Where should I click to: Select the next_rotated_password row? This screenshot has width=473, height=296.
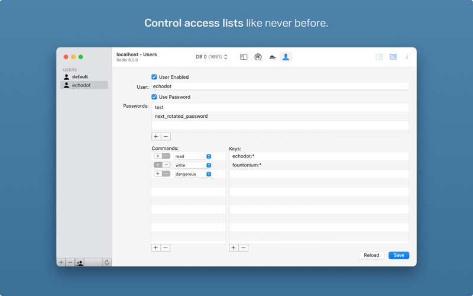click(280, 116)
